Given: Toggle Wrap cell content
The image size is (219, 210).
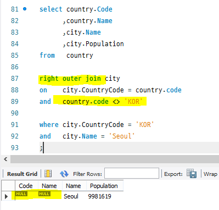Looking at the screenshot, I should 210,174.
